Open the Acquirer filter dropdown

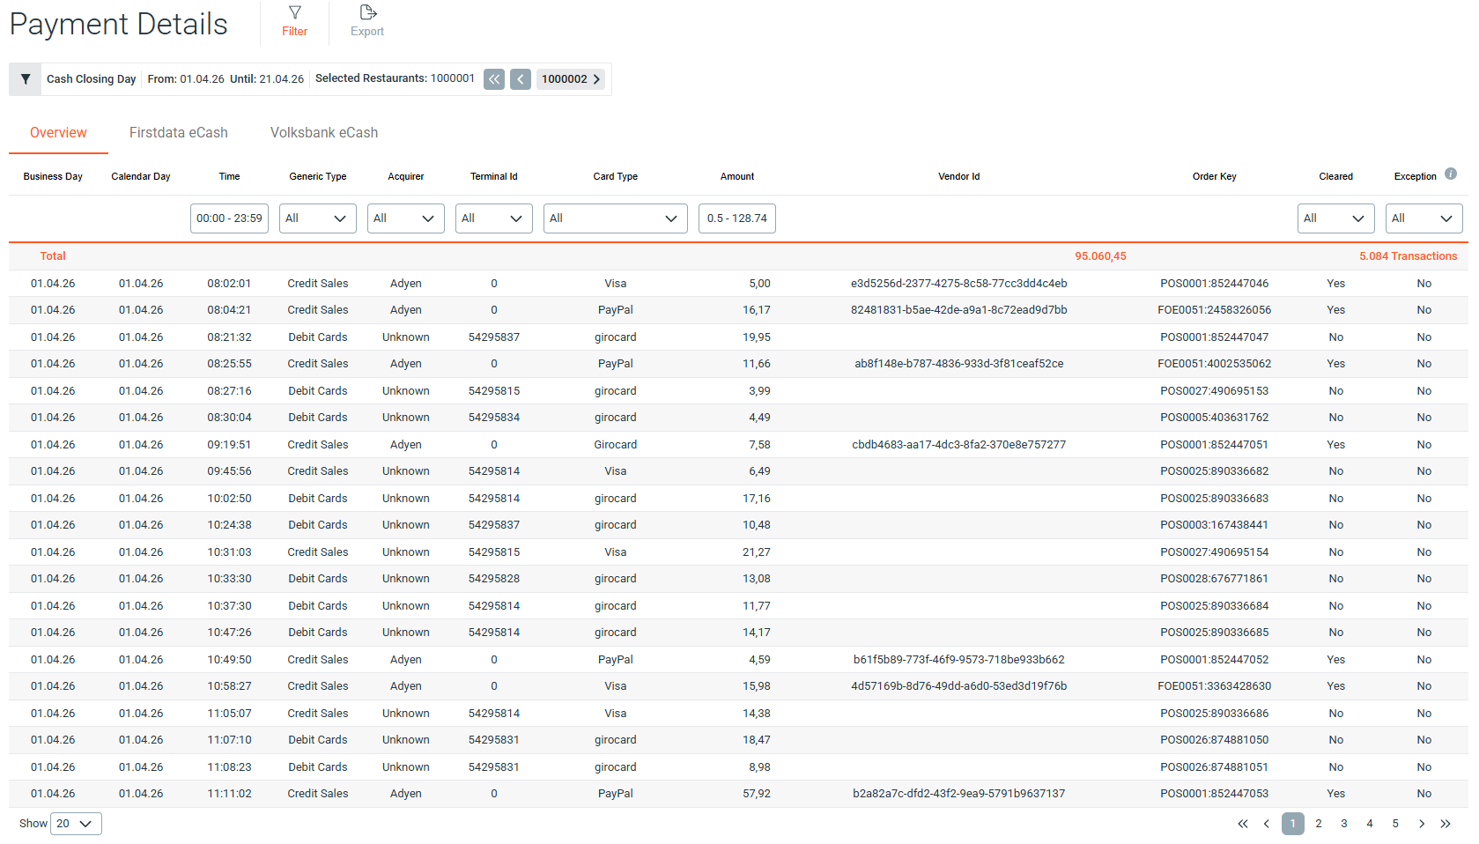tap(406, 218)
